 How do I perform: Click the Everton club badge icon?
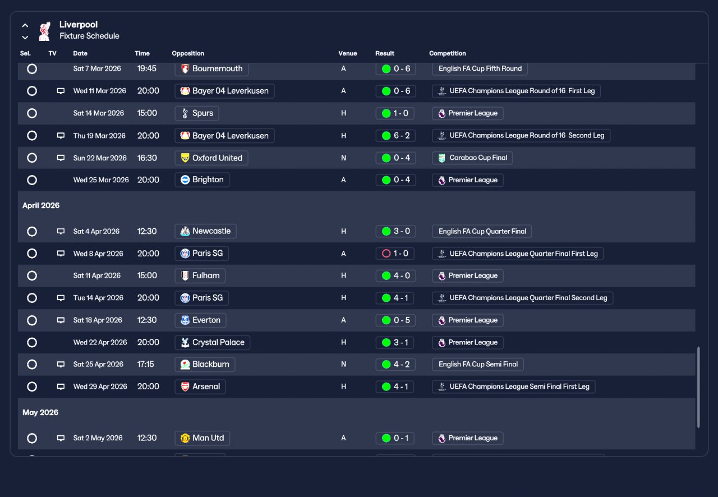185,320
